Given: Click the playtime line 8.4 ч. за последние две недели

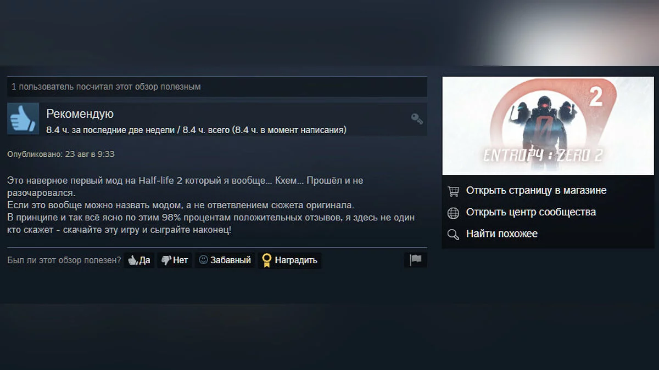Looking at the screenshot, I should click(196, 130).
